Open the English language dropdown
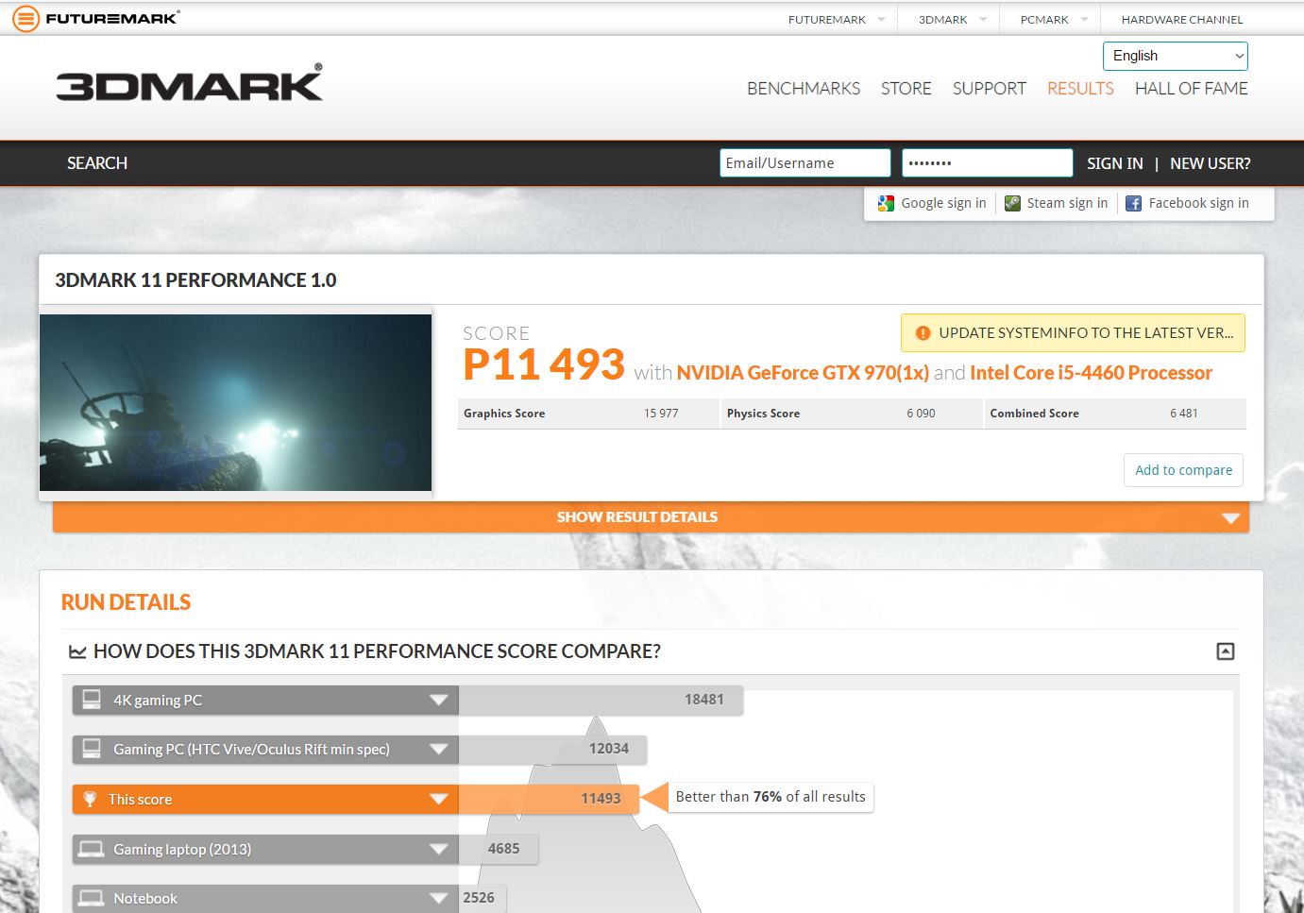The width and height of the screenshot is (1304, 913). (1176, 56)
